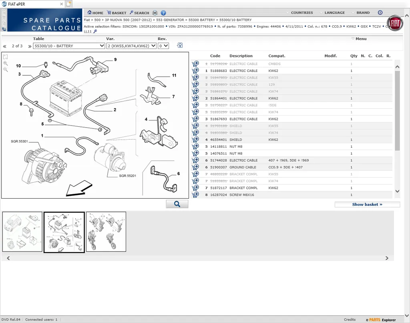
Task: Expand the COUNTRIES menu
Action: point(299,12)
